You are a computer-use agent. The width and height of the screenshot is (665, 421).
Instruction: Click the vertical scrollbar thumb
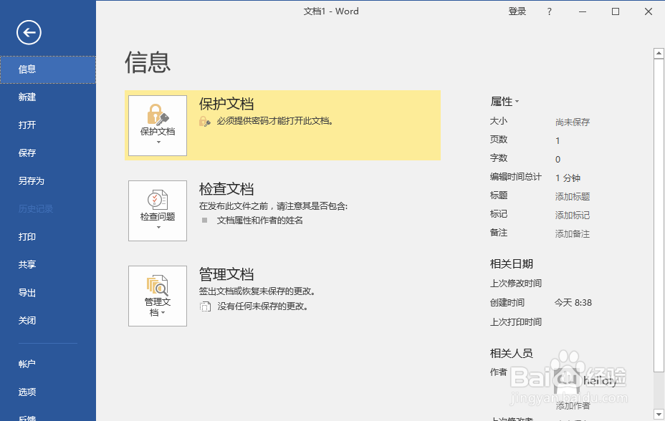659,216
